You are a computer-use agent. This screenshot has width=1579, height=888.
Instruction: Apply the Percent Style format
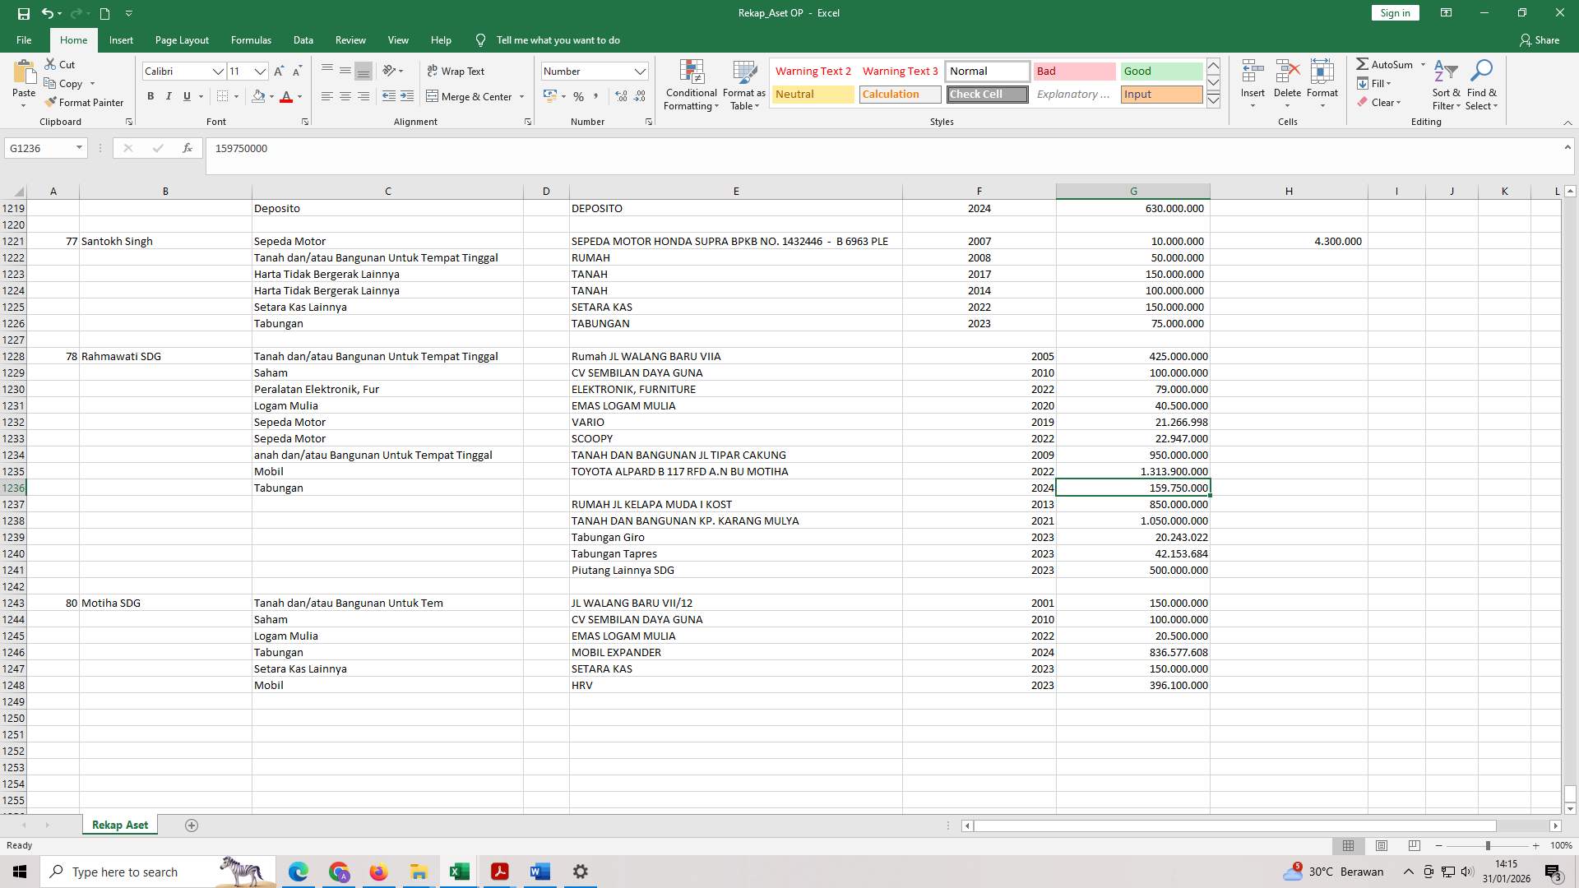click(x=579, y=96)
